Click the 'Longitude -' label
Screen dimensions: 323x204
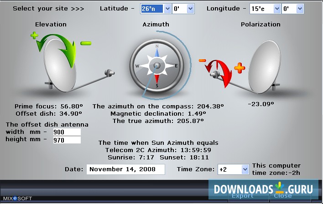(x=226, y=9)
